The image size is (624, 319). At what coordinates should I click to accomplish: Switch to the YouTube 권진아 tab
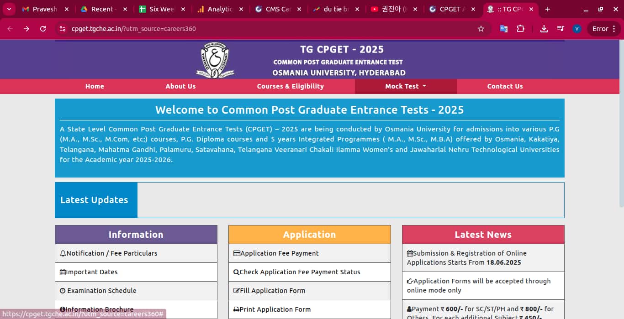point(395,9)
